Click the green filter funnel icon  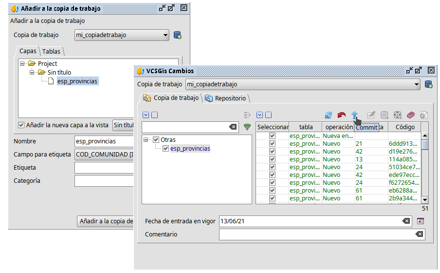(247, 127)
